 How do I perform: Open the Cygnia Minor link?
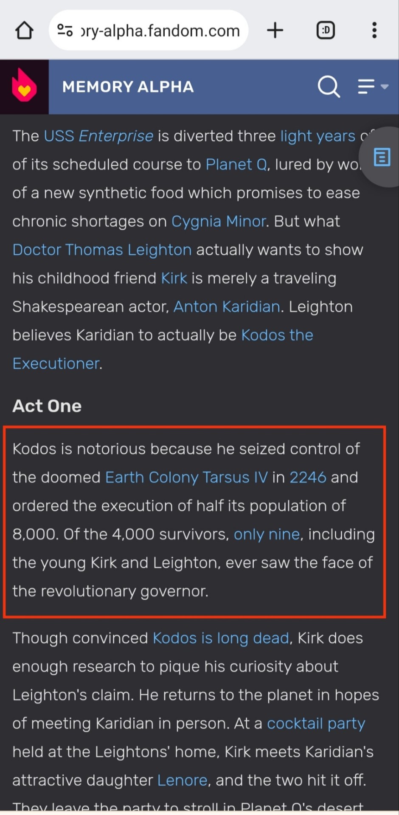pos(218,221)
